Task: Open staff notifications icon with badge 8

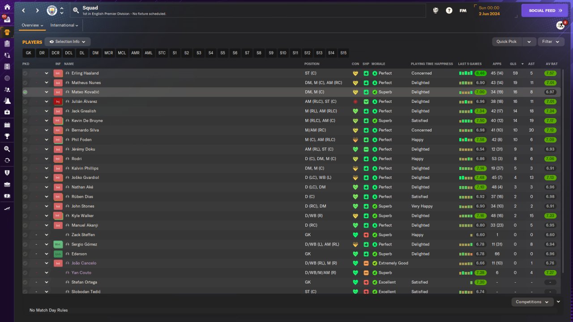Action: coord(560,25)
